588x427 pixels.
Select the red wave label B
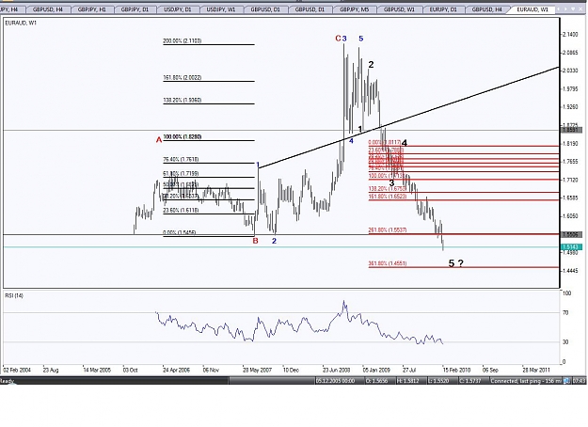point(255,241)
